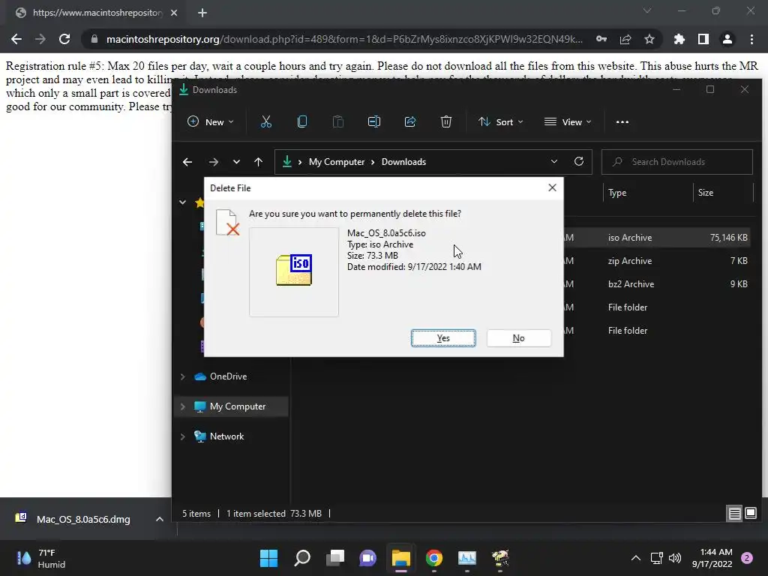Click the Search Downloads field

pos(677,162)
